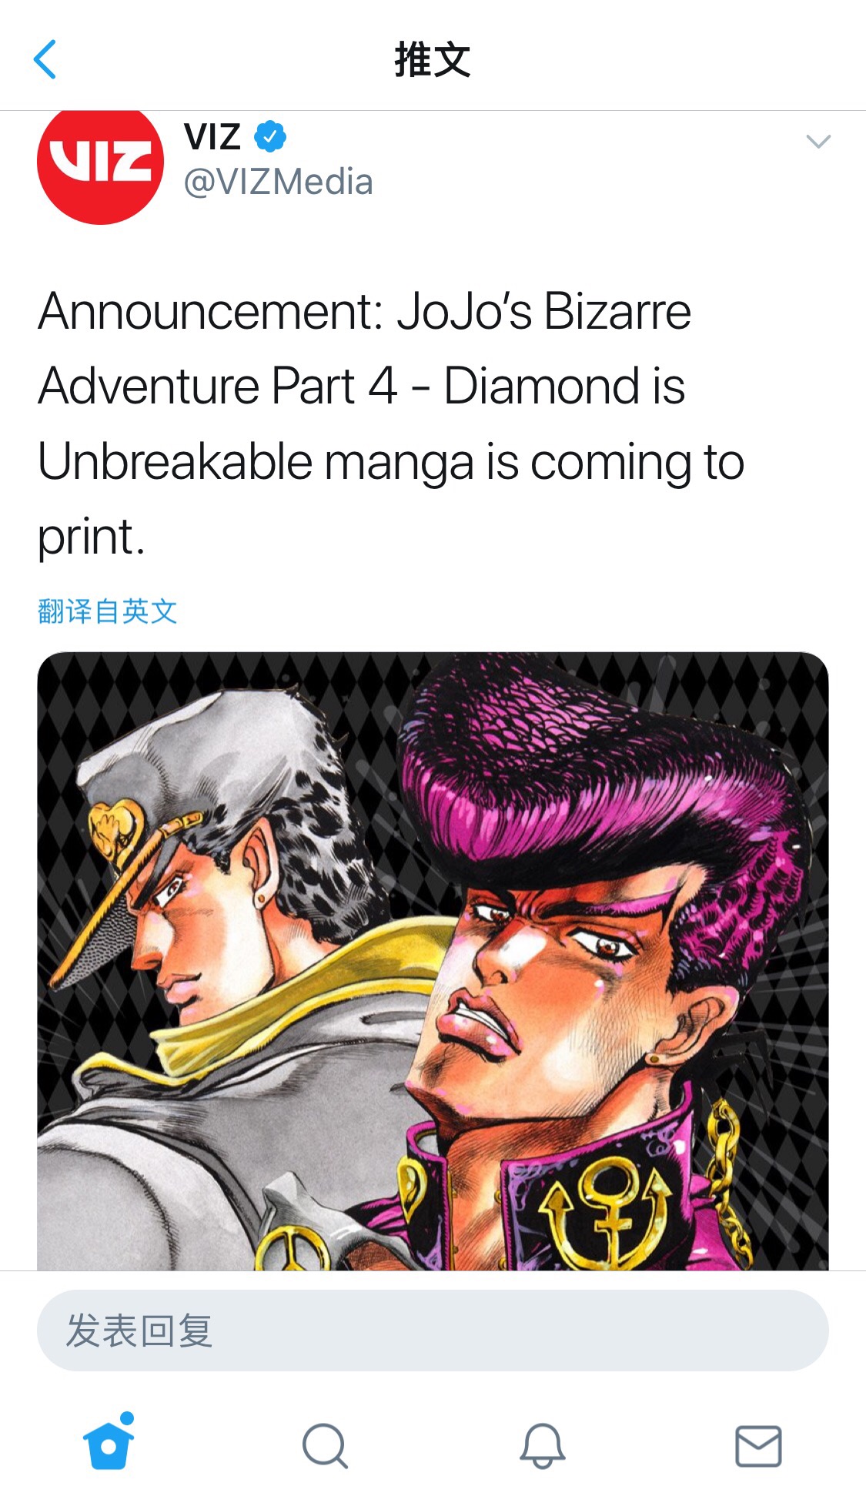Viewport: 866px width, 1503px height.
Task: Open the Notifications bell tab
Action: [543, 1445]
